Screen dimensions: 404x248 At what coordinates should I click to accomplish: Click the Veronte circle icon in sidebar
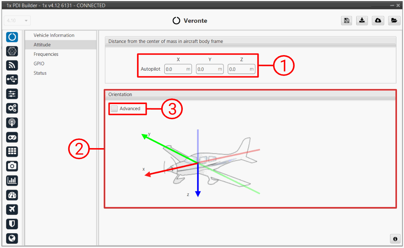click(12, 37)
